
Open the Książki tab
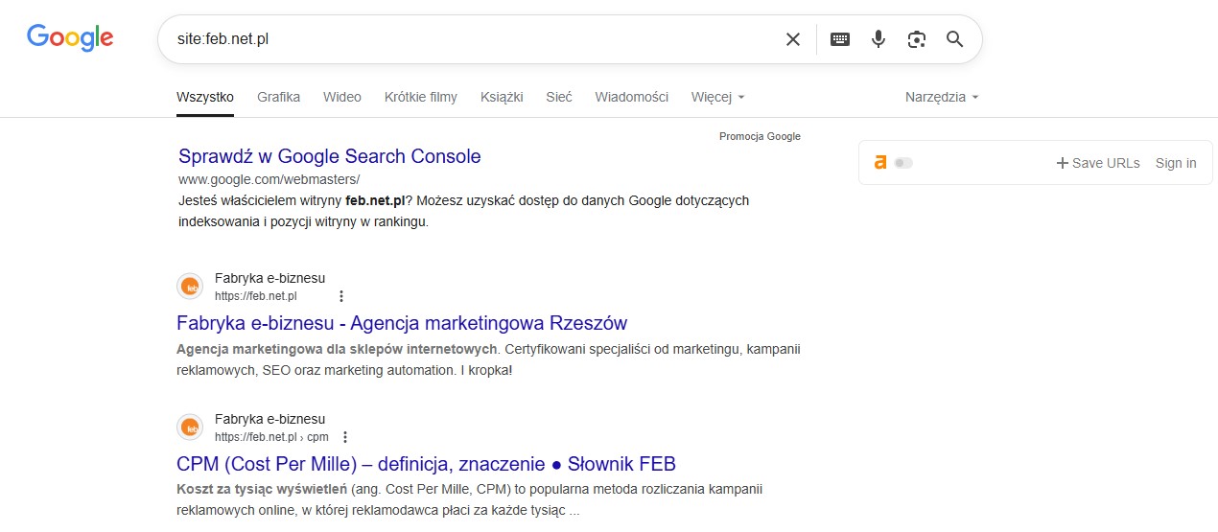[x=502, y=97]
